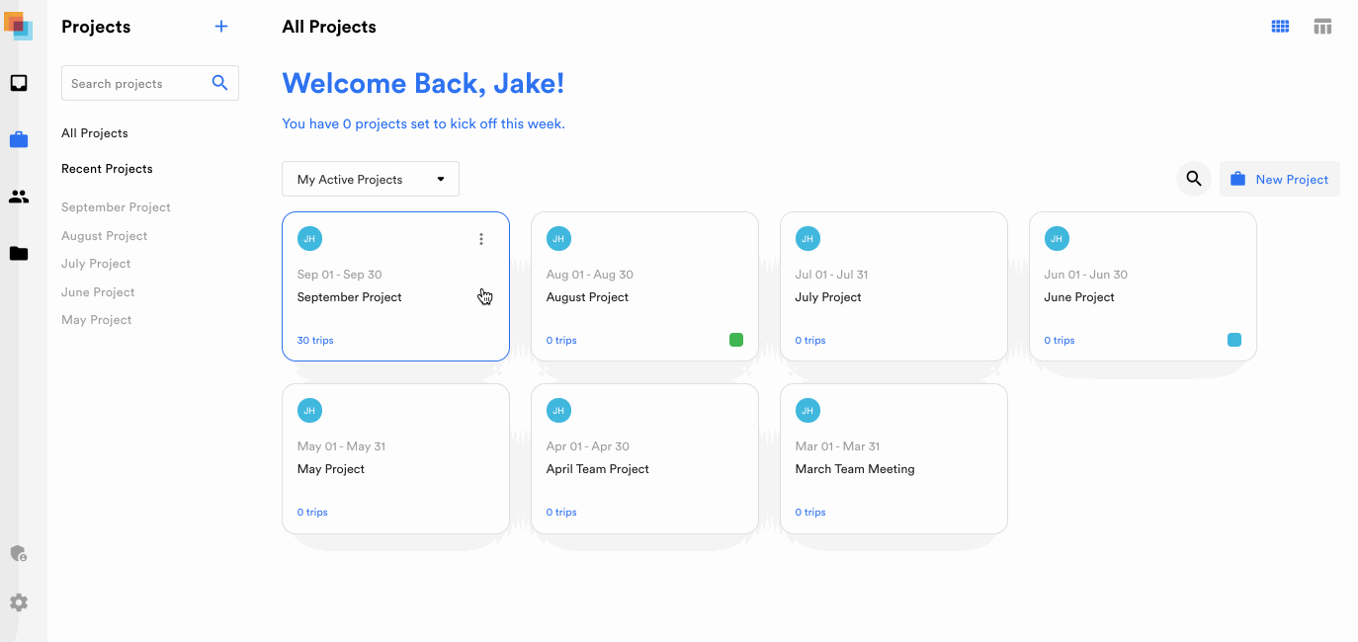The image size is (1358, 642).
Task: Click the help support icon above settings
Action: click(18, 553)
